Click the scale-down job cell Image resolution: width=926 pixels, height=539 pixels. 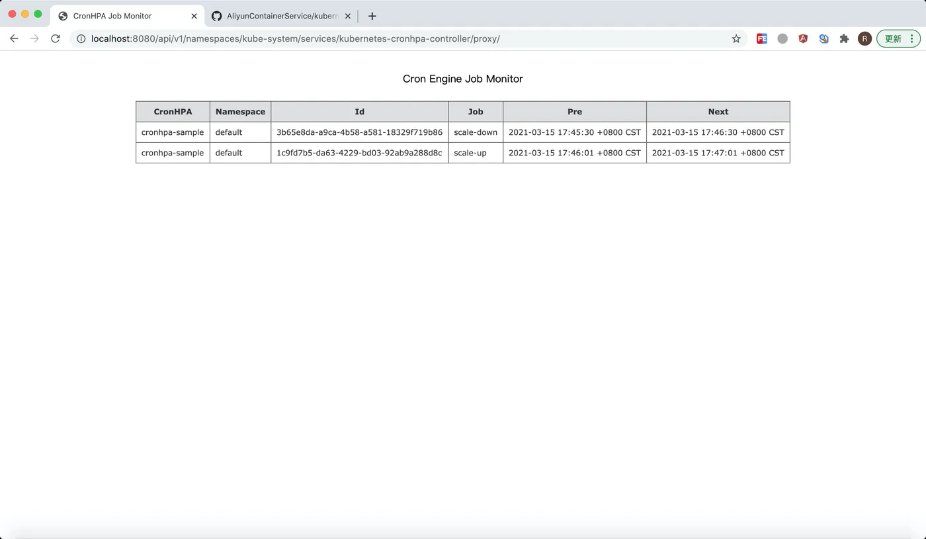point(476,132)
